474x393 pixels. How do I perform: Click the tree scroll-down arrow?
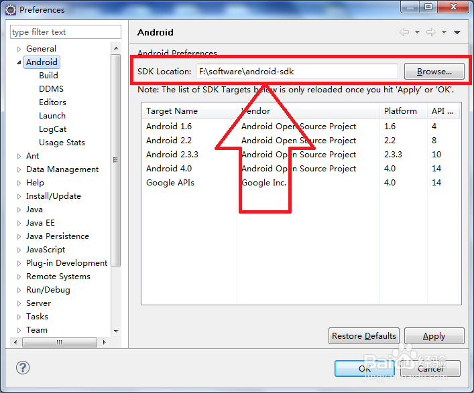click(116, 331)
